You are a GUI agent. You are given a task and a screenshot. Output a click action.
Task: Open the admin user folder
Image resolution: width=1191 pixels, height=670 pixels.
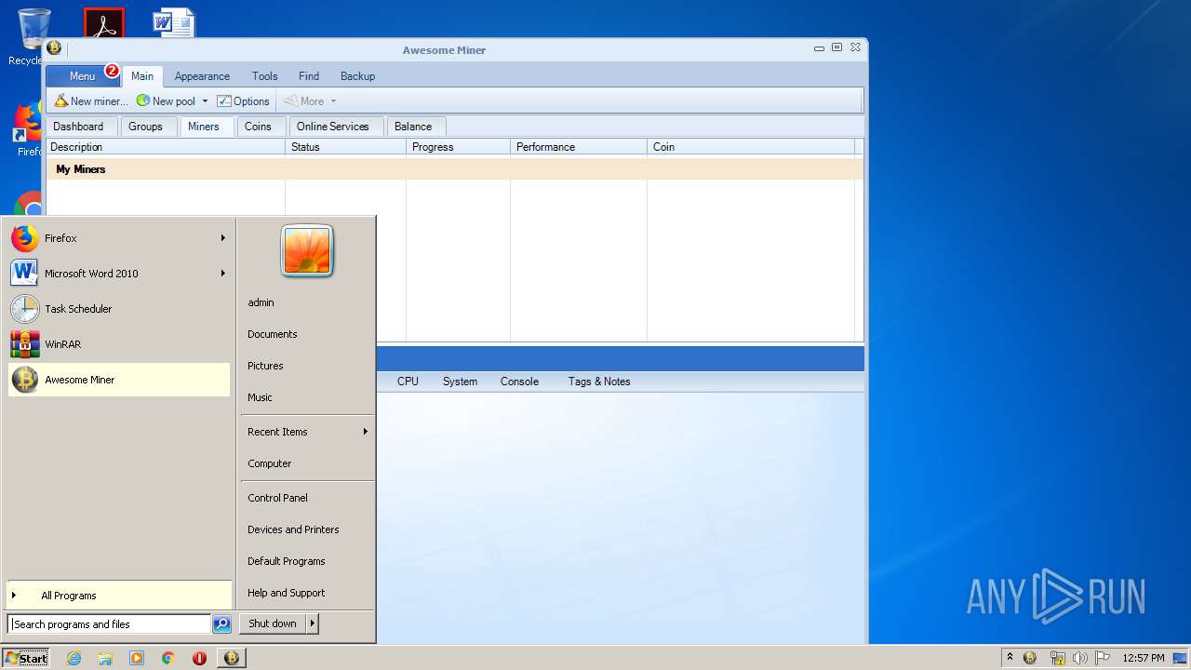click(x=307, y=302)
